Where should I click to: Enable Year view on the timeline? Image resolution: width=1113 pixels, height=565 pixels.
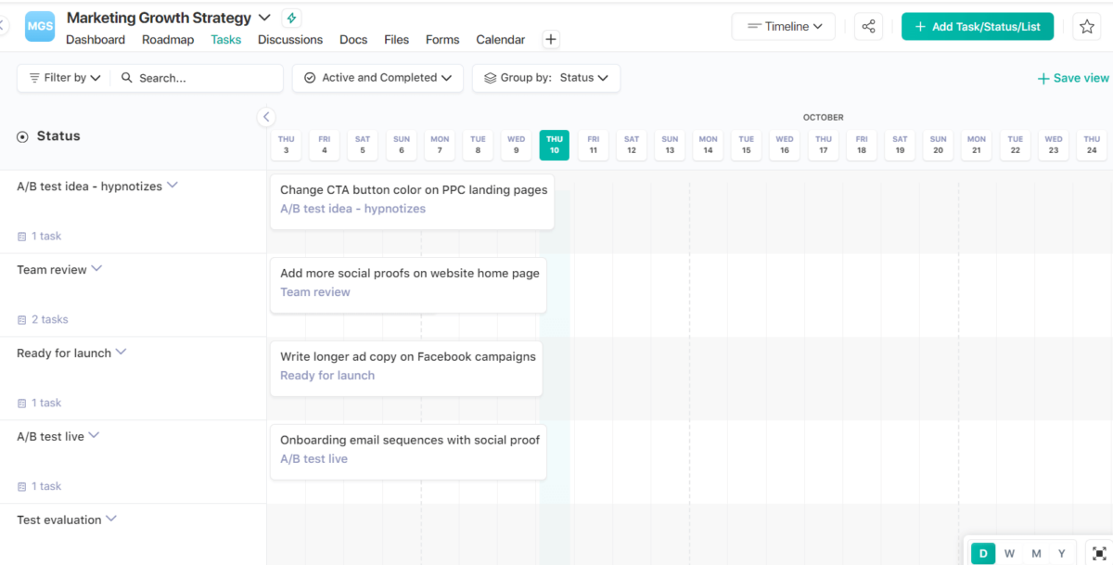(x=1061, y=552)
